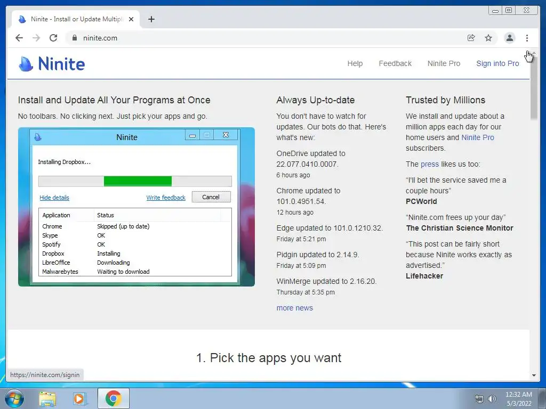Click the 'Always Up-to-date' heading
546x409 pixels.
[x=316, y=100]
